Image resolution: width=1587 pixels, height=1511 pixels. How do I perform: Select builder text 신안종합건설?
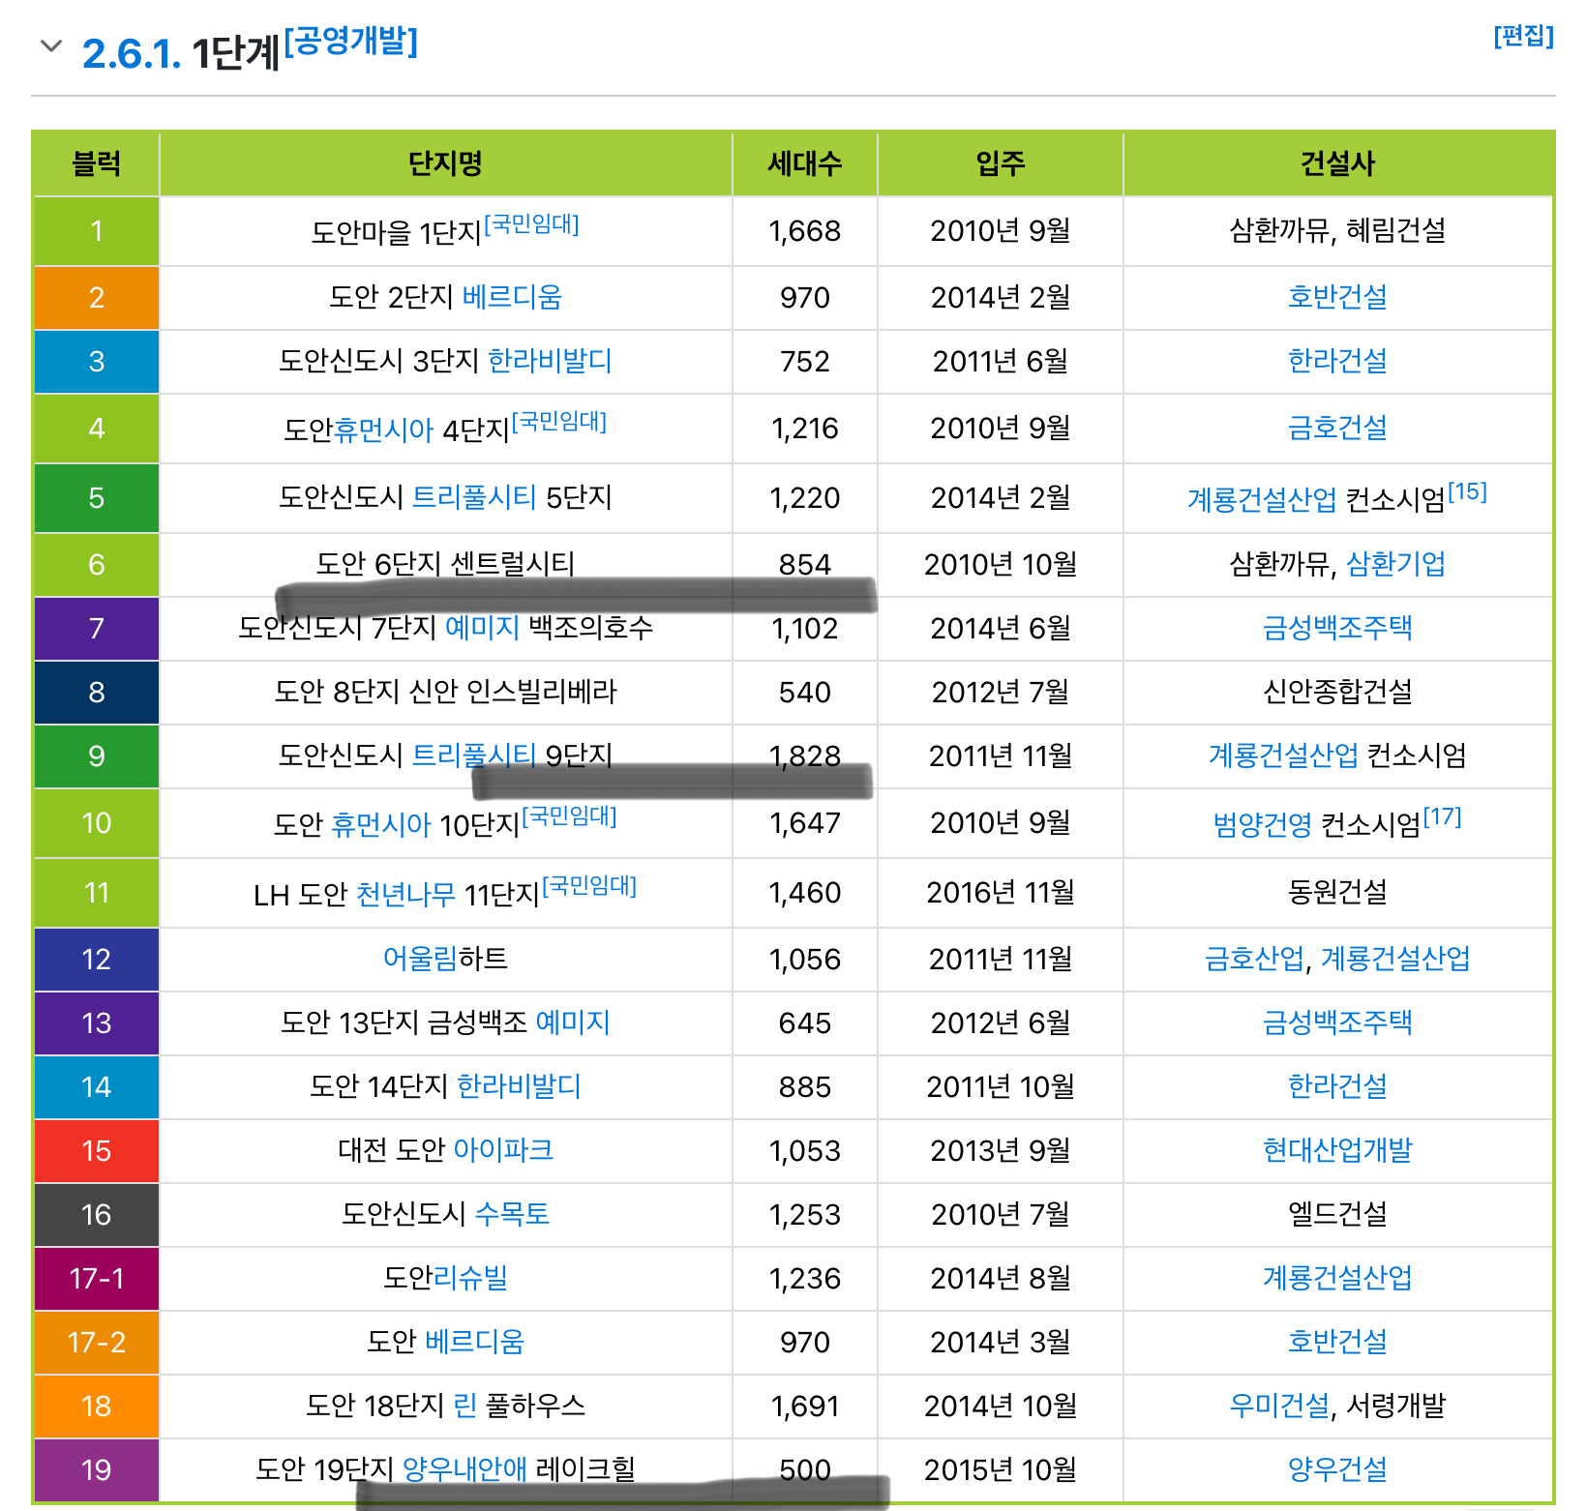pos(1337,692)
